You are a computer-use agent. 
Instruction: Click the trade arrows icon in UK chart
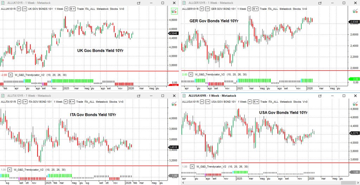[x=173, y=11]
